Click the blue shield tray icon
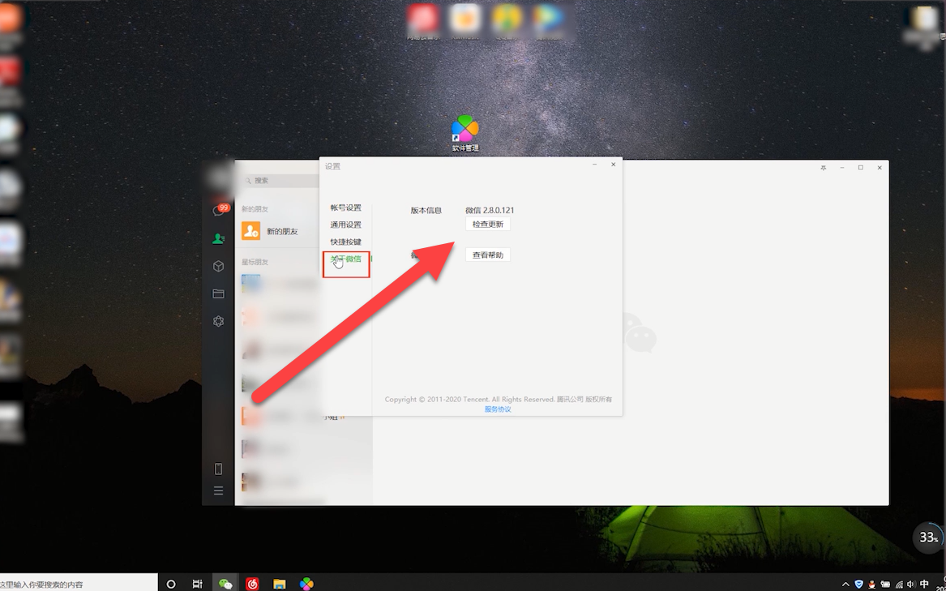 coord(858,585)
